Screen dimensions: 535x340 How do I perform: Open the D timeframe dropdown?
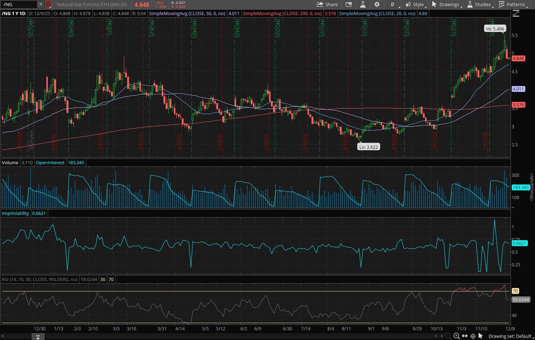(392, 4)
